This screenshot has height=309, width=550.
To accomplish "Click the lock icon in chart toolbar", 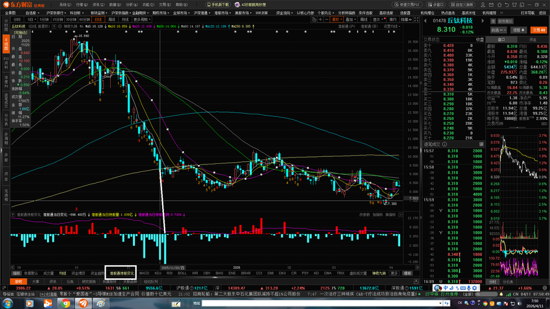I will pyautogui.click(x=314, y=20).
